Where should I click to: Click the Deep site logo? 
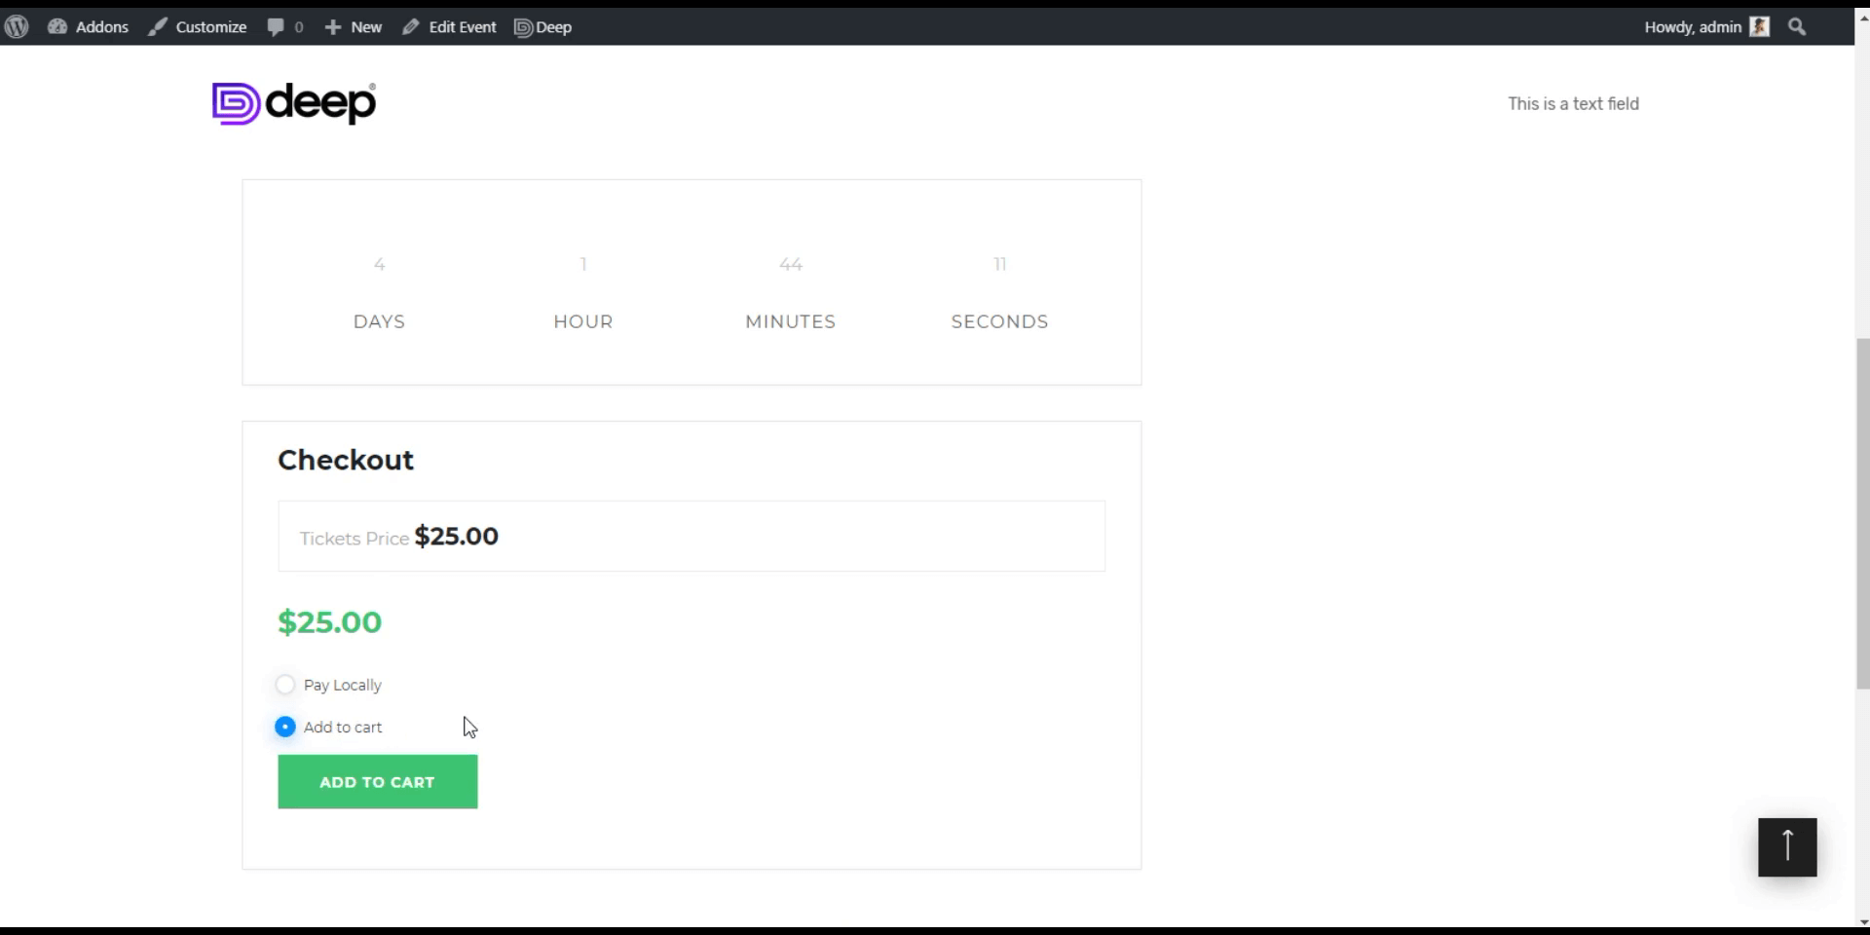pos(294,103)
